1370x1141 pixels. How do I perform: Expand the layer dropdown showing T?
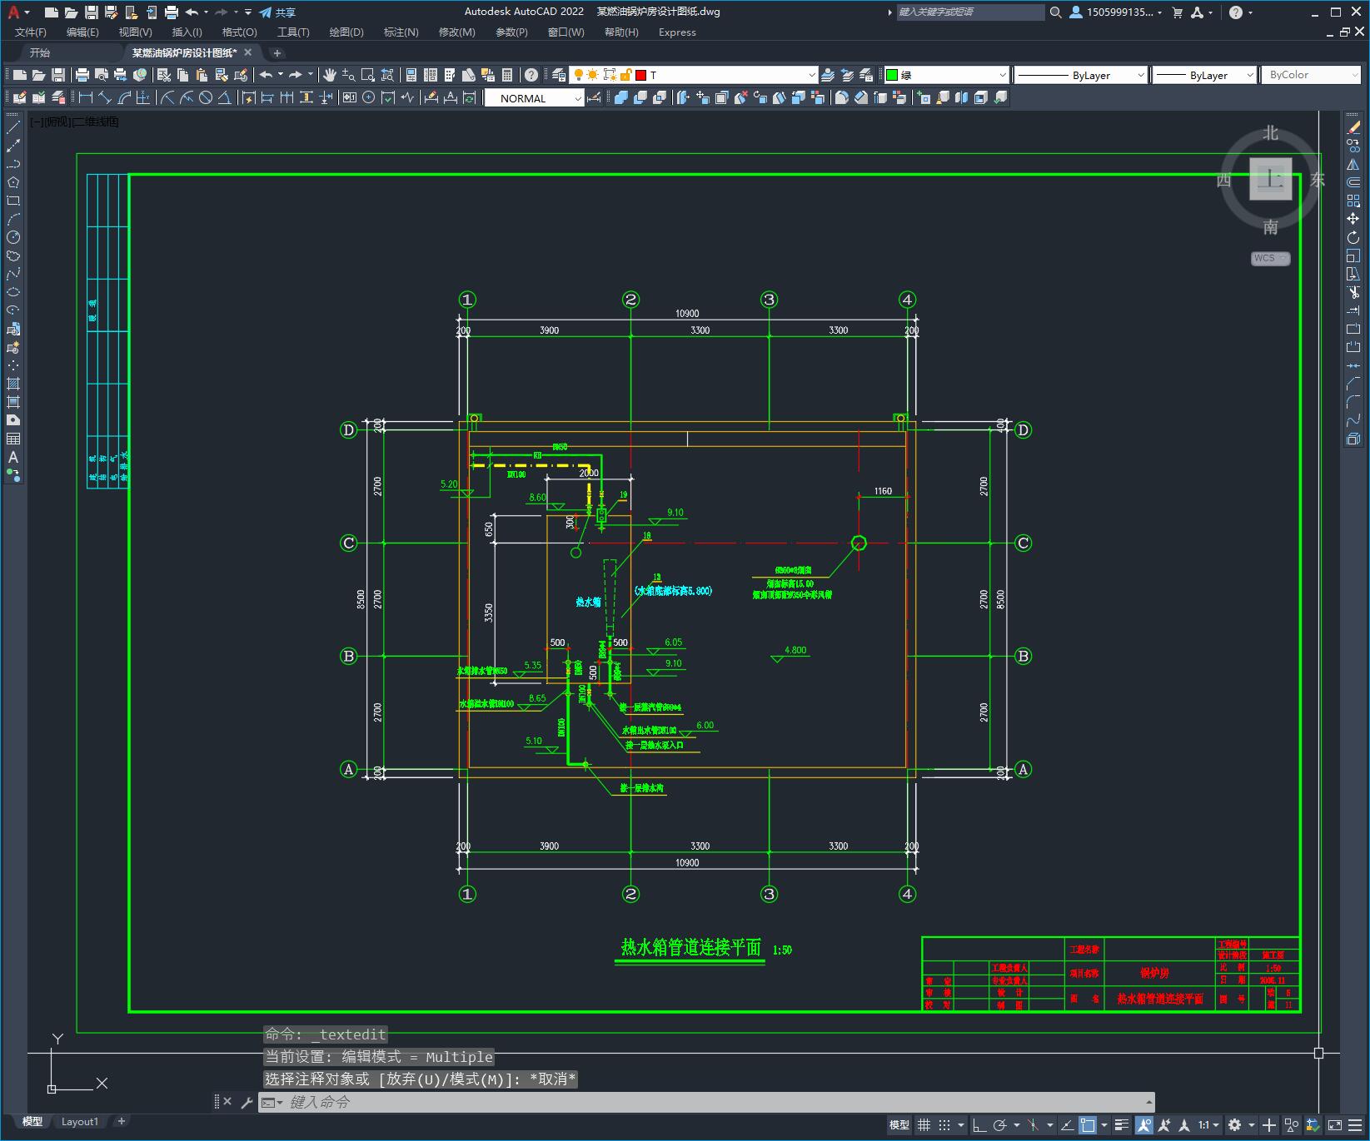tap(812, 75)
